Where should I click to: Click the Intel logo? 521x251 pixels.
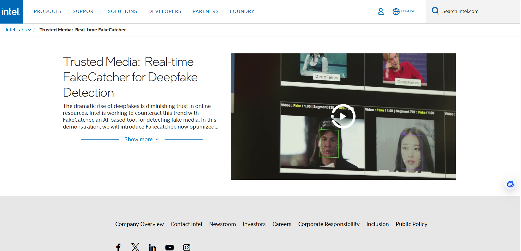(11, 12)
